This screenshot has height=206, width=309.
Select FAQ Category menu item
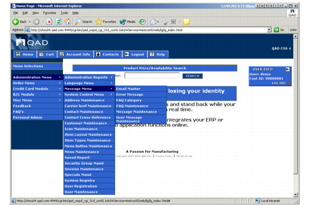pyautogui.click(x=141, y=100)
